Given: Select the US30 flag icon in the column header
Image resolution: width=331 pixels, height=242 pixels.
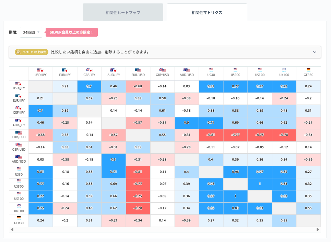Looking at the screenshot, I should (x=211, y=70).
